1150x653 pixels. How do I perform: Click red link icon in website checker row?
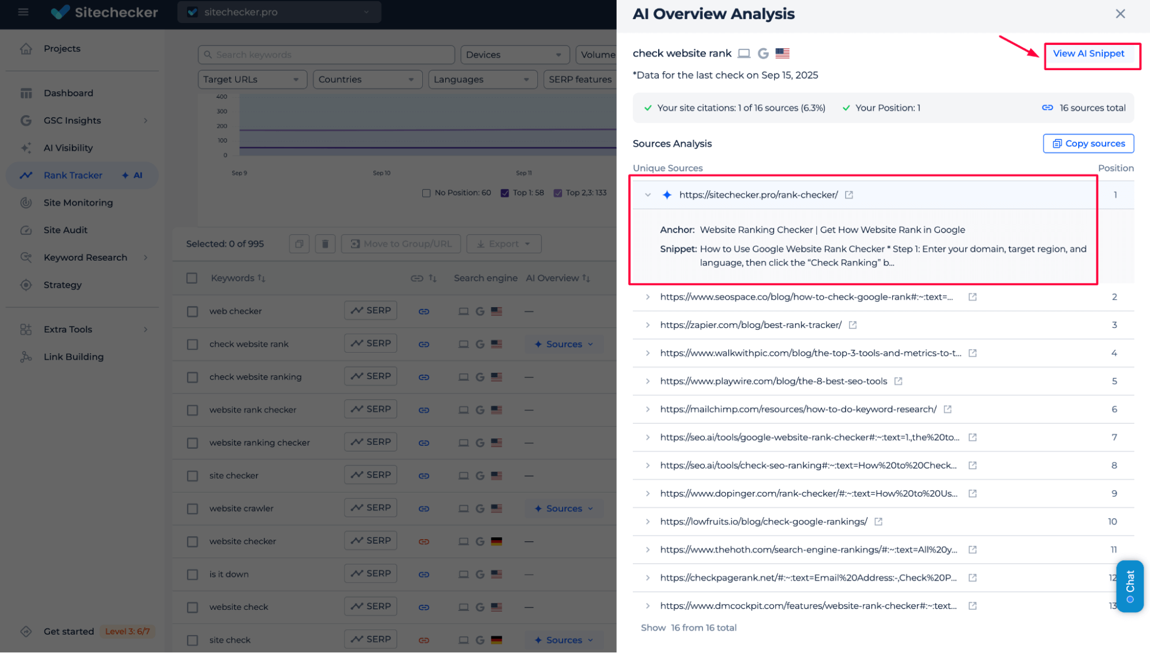424,541
